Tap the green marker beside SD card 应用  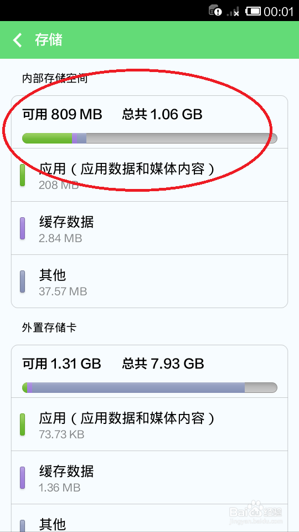[22, 424]
